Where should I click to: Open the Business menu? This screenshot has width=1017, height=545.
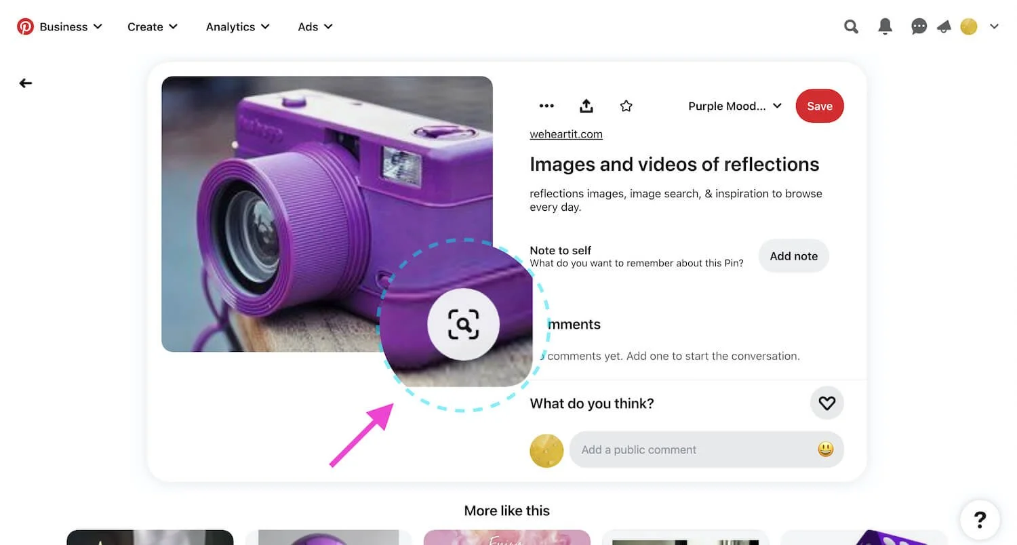(x=71, y=26)
